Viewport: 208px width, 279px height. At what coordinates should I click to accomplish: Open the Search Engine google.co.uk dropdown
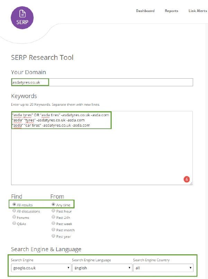click(x=41, y=268)
